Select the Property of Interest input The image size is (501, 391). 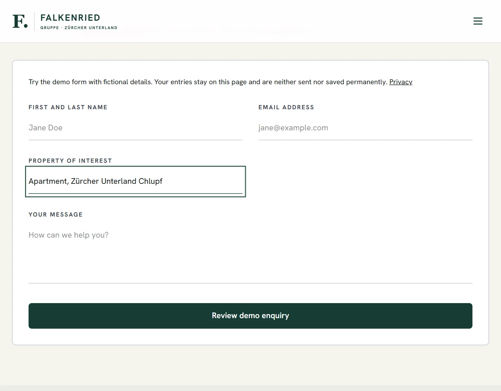coord(135,181)
